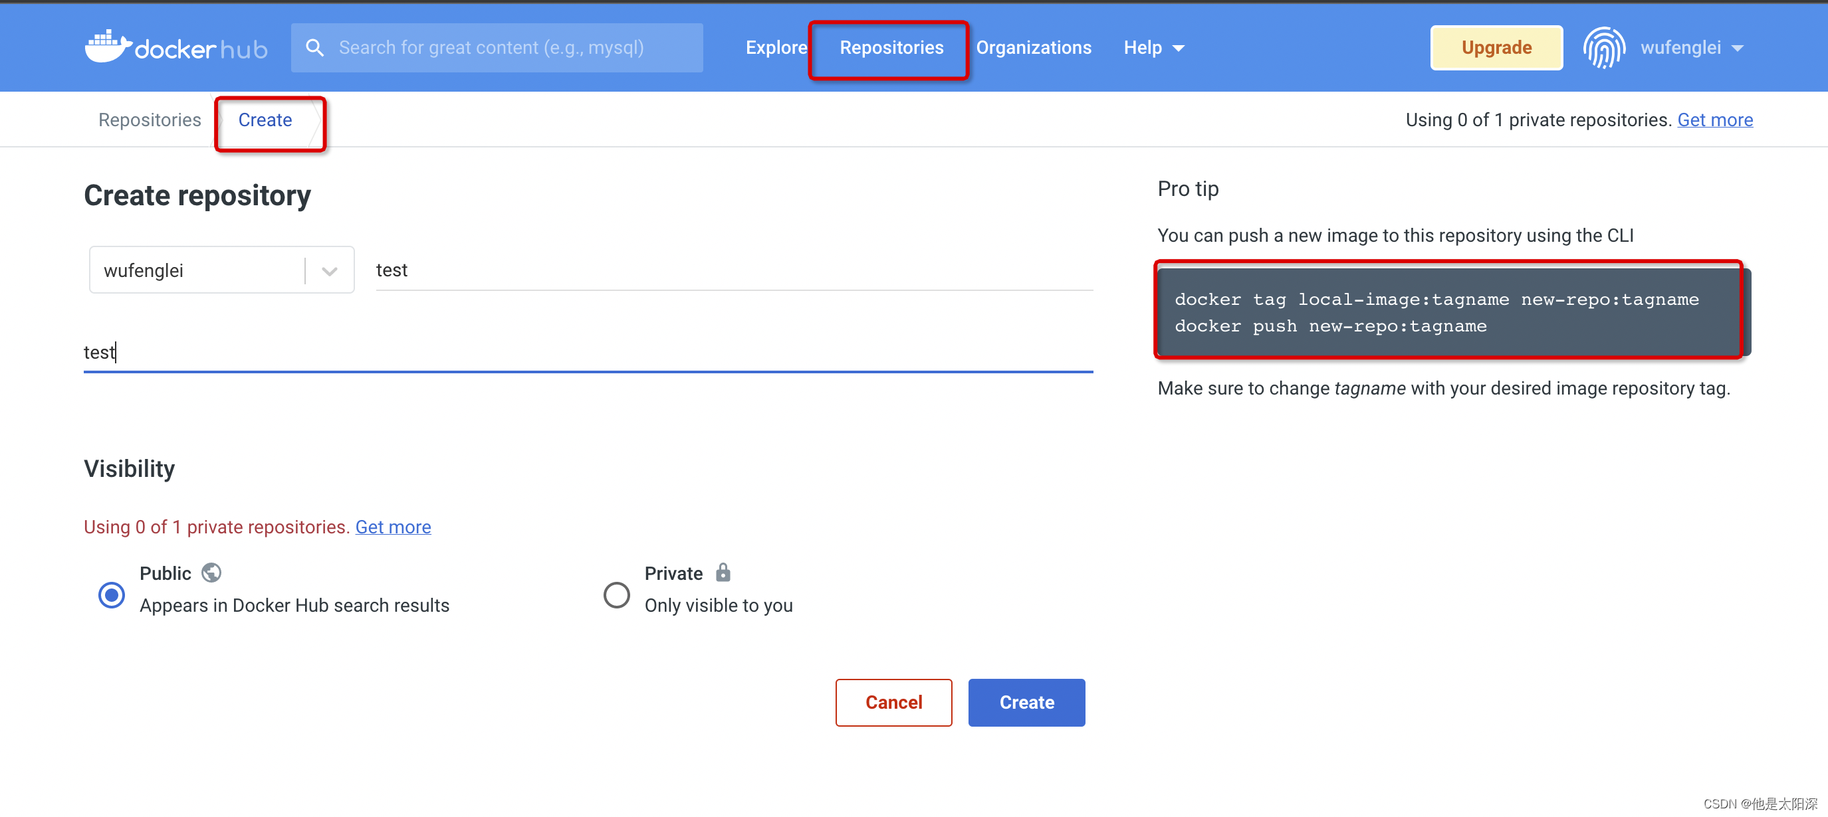Click the fingerprint avatar icon
This screenshot has width=1828, height=817.
pyautogui.click(x=1604, y=48)
